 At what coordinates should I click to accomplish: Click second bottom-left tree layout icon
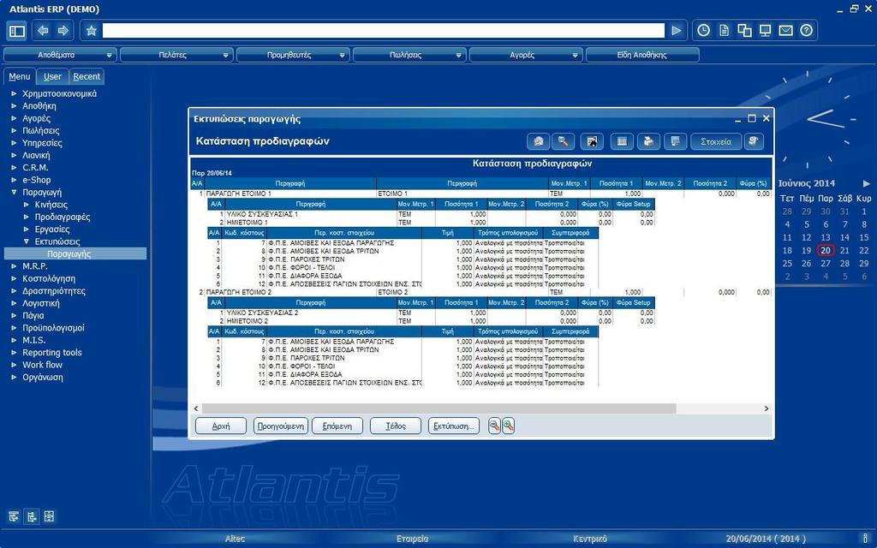tap(32, 516)
